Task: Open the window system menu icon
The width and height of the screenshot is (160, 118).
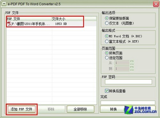Action: (4, 4)
